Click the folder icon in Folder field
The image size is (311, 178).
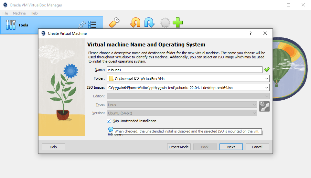[x=111, y=78]
